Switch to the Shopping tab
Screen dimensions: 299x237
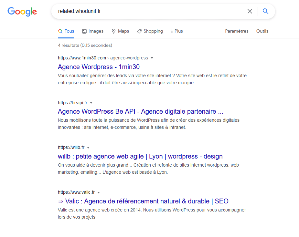pos(150,31)
